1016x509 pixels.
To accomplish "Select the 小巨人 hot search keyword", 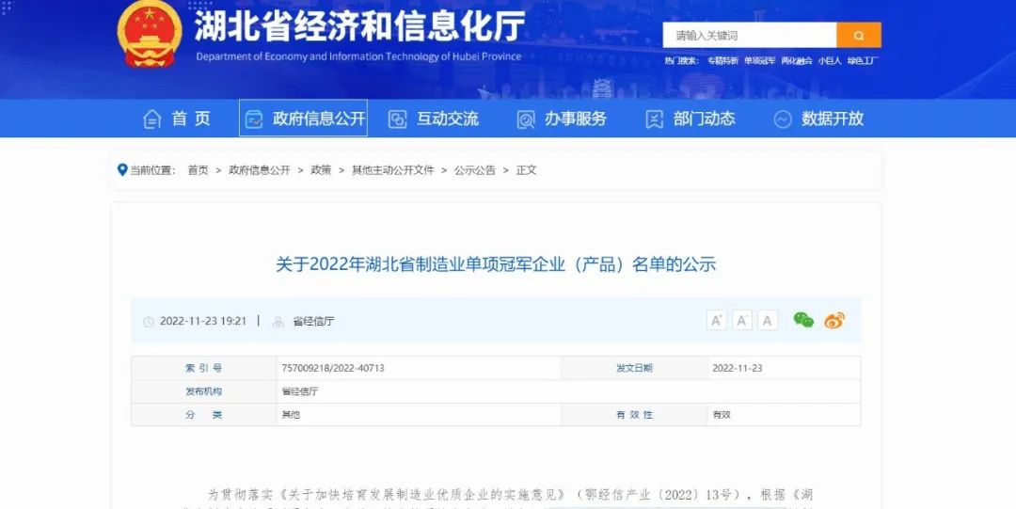I will (829, 61).
